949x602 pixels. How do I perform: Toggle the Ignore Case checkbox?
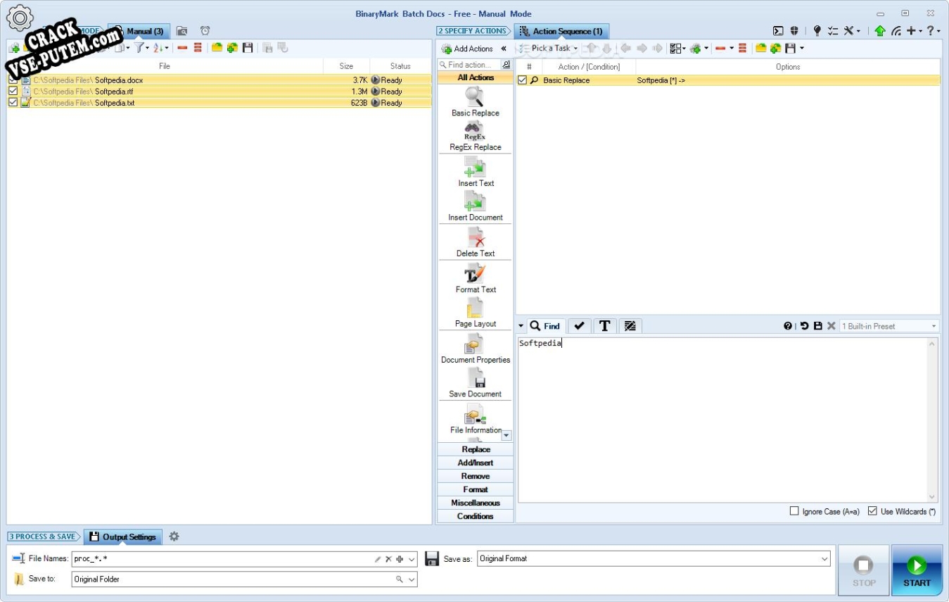click(794, 511)
